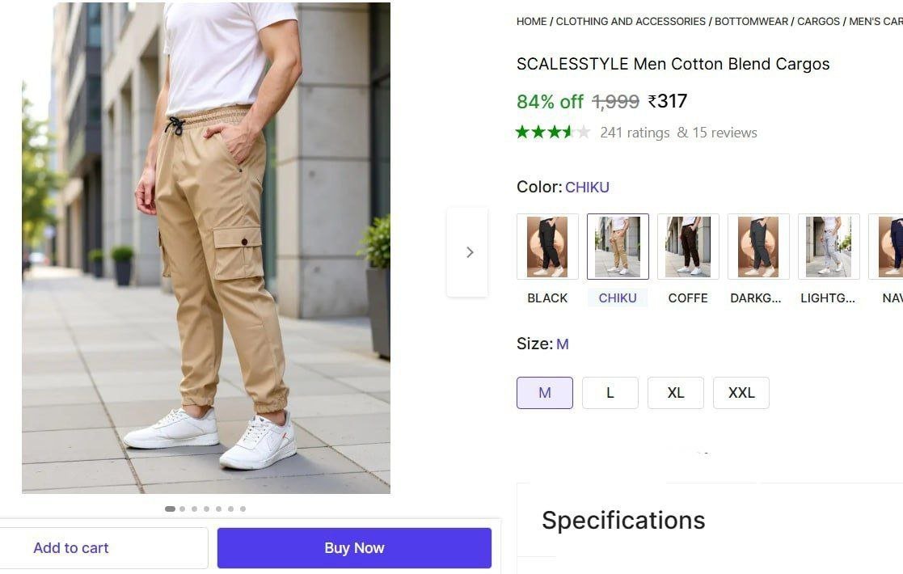Select size XXL option
903x574 pixels.
tap(741, 393)
